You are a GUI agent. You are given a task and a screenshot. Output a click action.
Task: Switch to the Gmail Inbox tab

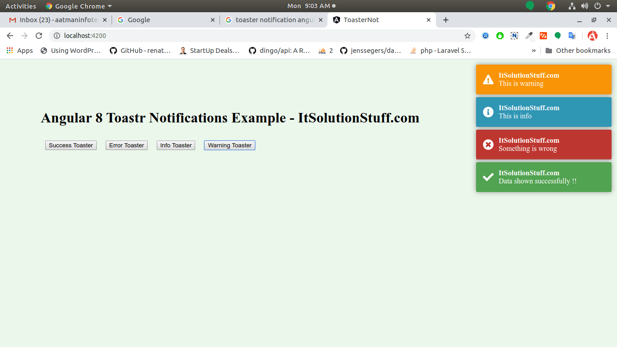point(54,20)
